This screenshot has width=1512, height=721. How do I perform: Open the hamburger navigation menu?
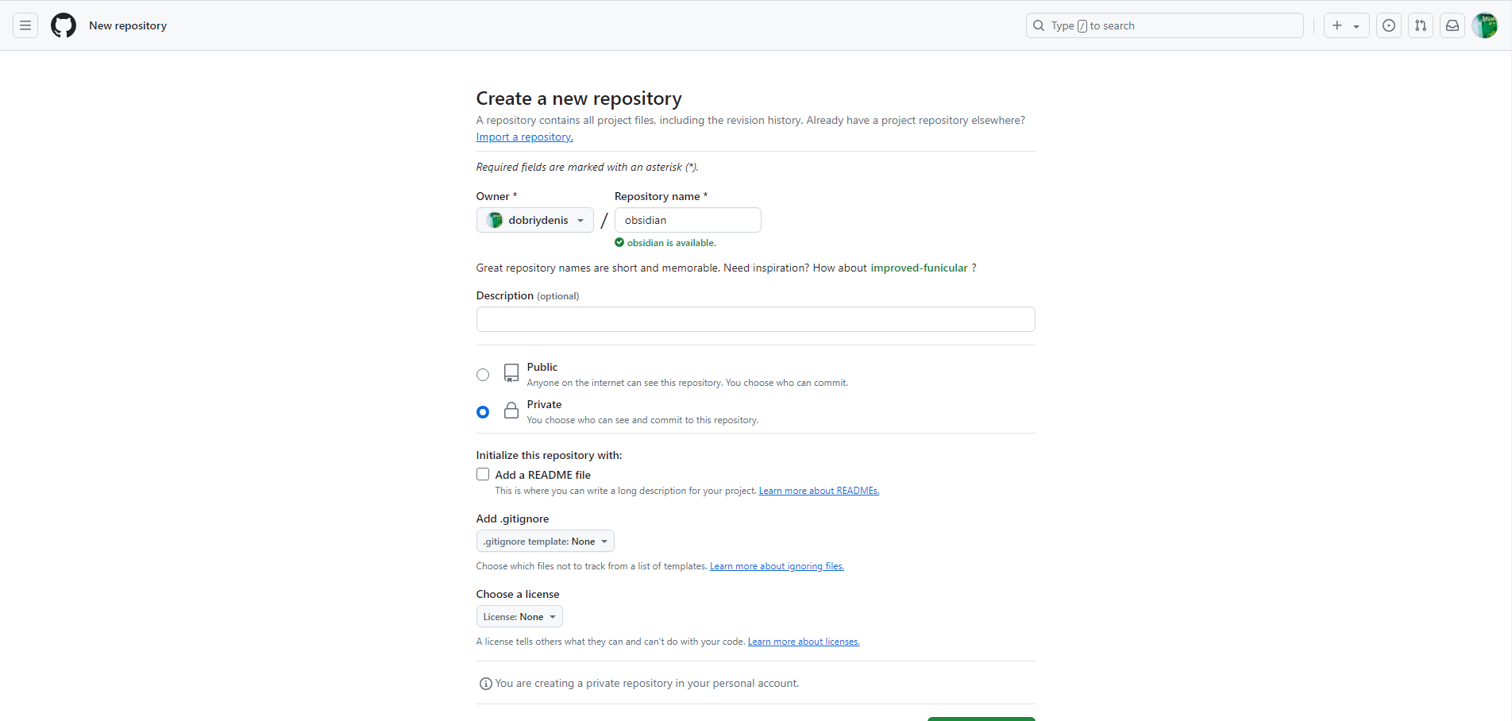[25, 25]
